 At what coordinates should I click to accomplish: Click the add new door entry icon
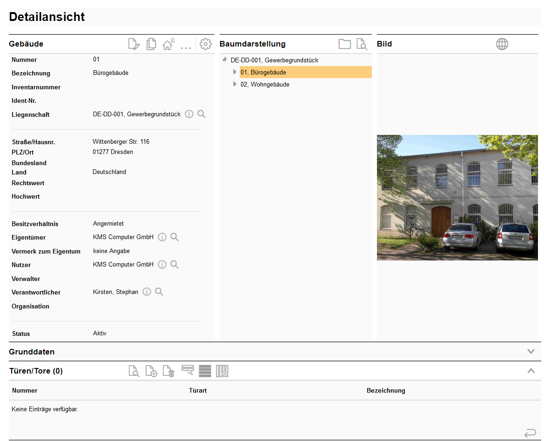(151, 371)
